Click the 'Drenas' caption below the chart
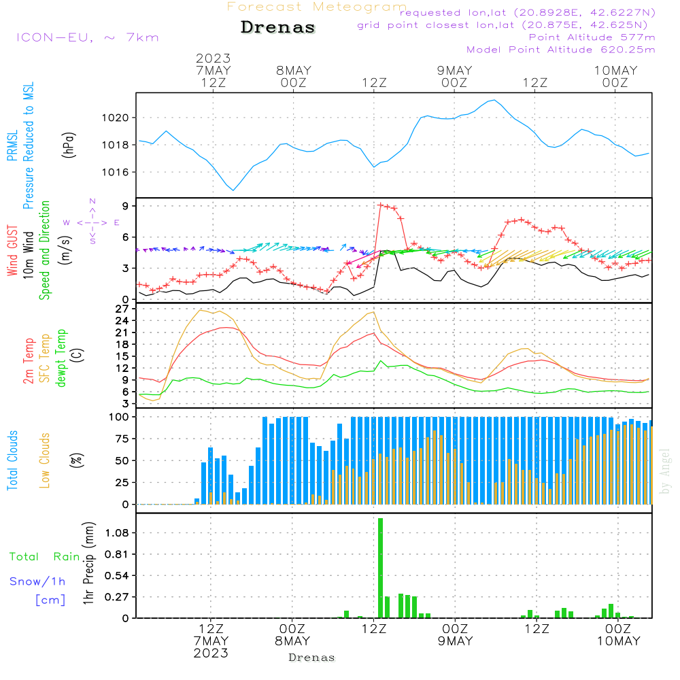 (312, 658)
